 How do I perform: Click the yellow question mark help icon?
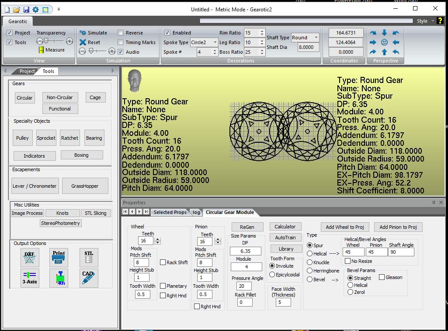point(440,21)
